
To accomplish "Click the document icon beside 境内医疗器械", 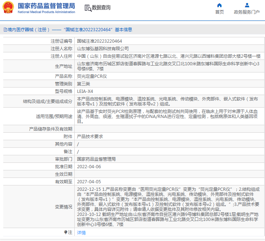I will [5, 30].
